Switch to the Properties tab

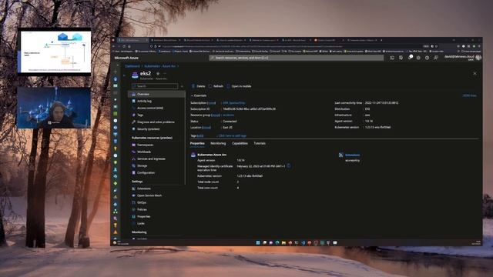coord(197,144)
